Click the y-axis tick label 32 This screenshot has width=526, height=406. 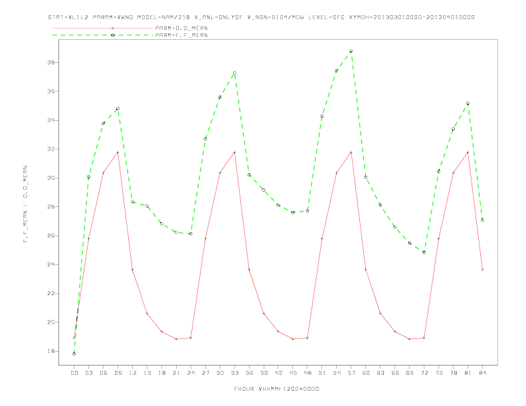51,149
